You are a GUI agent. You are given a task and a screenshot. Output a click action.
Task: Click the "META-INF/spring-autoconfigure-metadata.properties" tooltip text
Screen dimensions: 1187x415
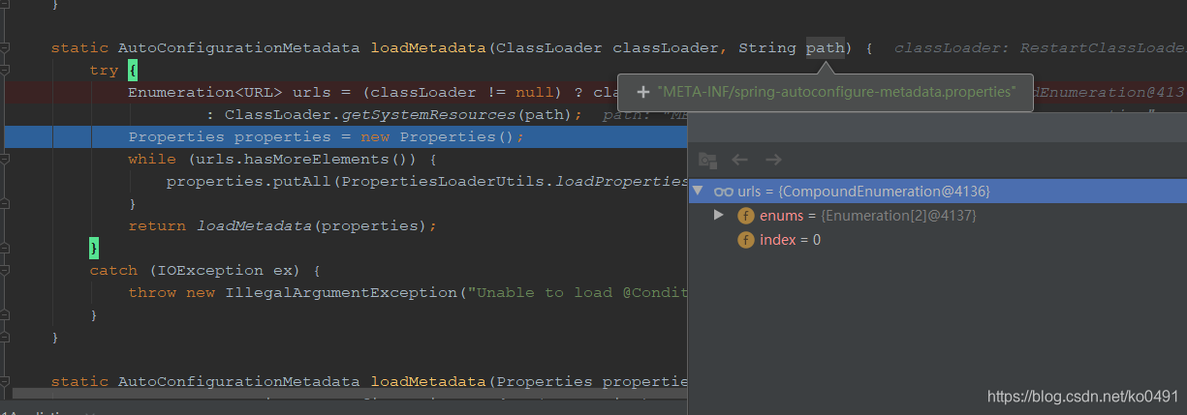click(x=836, y=92)
